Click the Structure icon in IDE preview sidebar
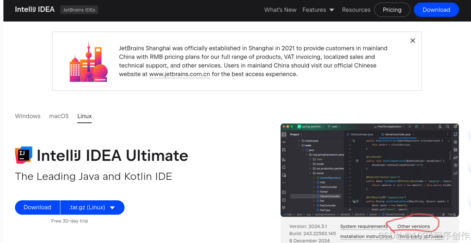Screen dimensions: 471x243 (284, 159)
